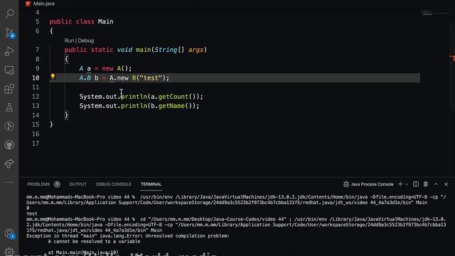The image size is (455, 256).
Task: Open the Accounts menu icon
Action: (9, 234)
